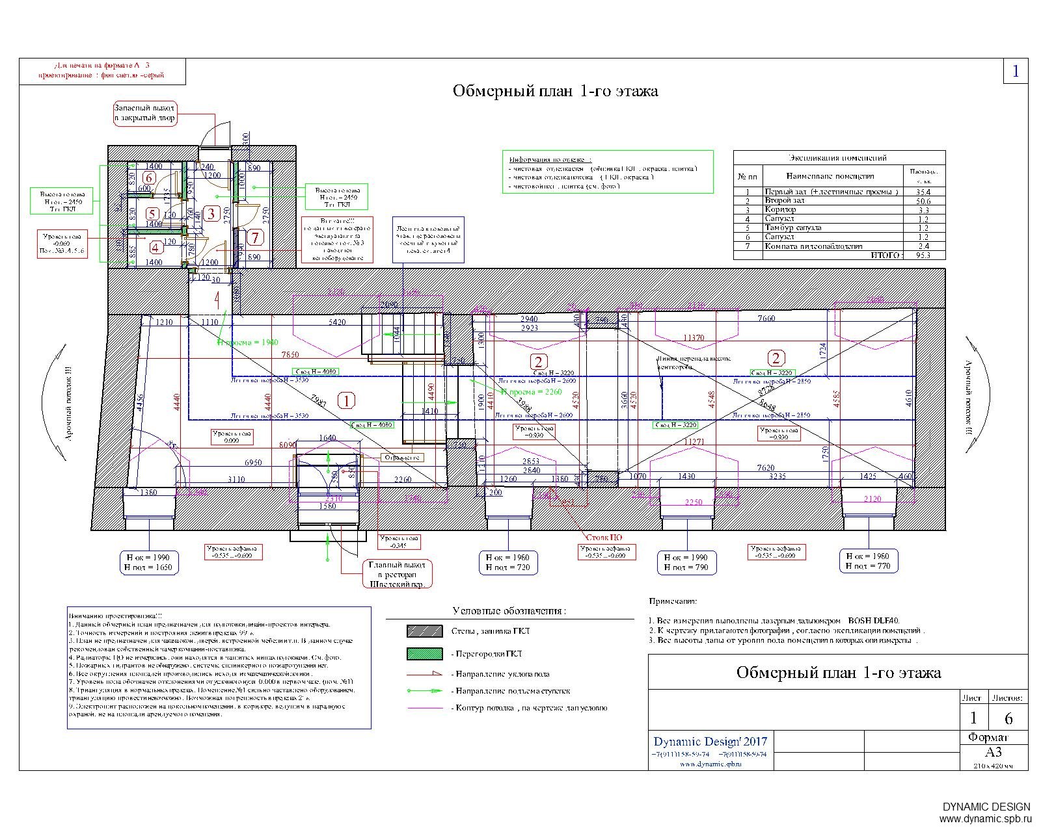Click the "210 x 420 мм" size text
Image resolution: width=1041 pixels, height=832 pixels.
click(994, 765)
